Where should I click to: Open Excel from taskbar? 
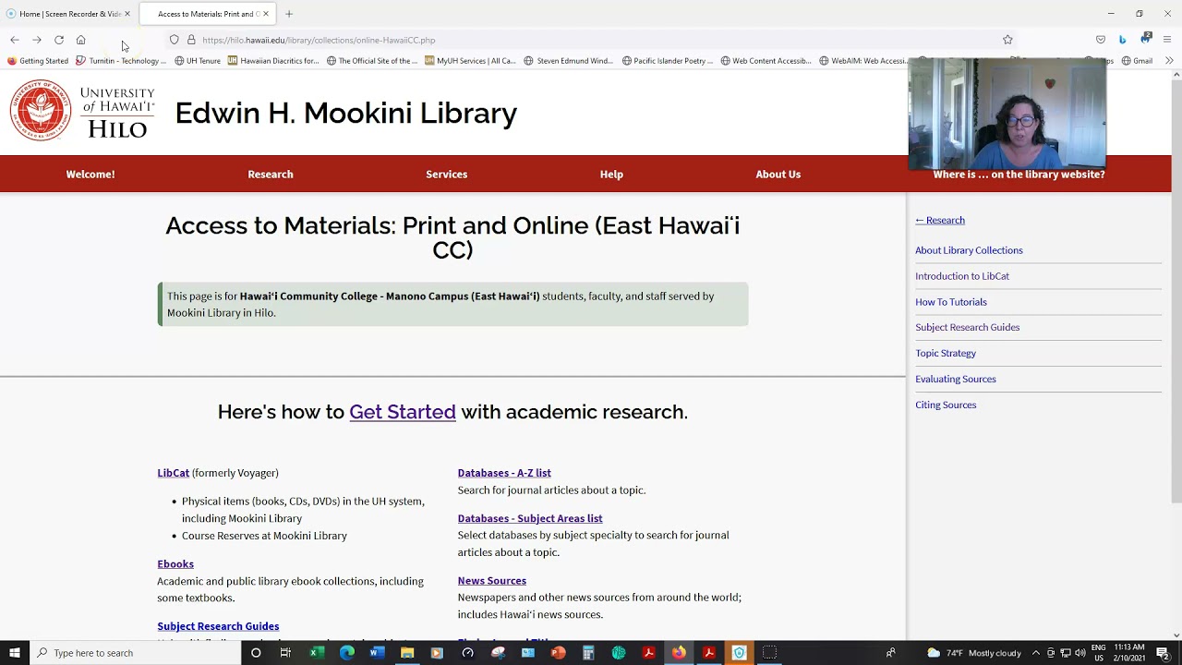316,653
